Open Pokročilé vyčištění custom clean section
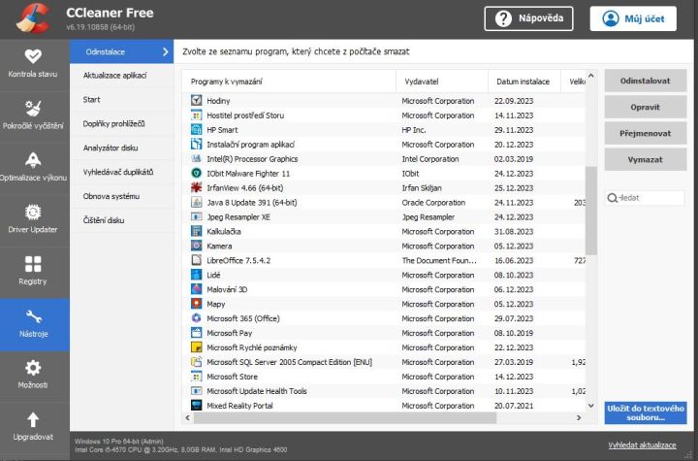This screenshot has width=698, height=461. click(33, 115)
